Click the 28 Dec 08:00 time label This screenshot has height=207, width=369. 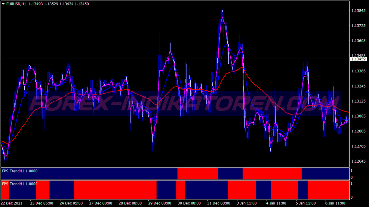point(130,203)
